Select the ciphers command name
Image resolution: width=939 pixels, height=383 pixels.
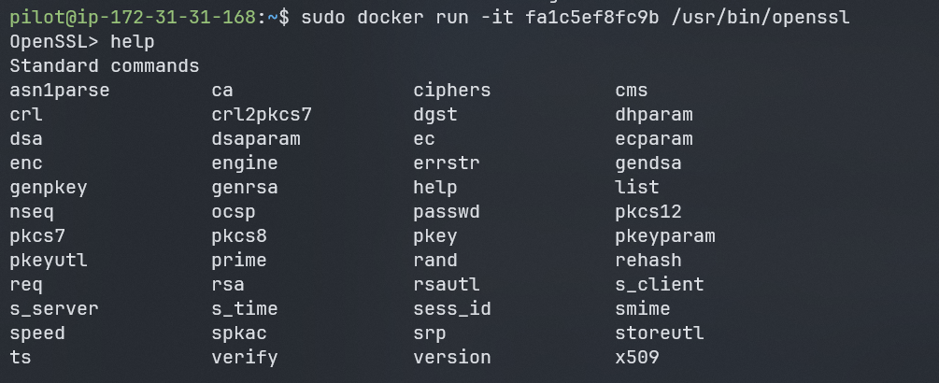pyautogui.click(x=452, y=91)
